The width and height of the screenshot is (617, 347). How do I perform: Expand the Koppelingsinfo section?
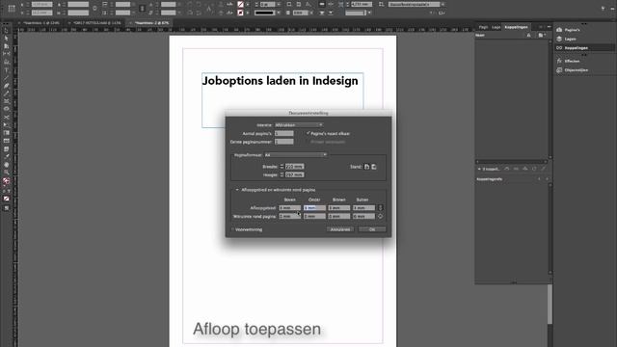(x=490, y=179)
